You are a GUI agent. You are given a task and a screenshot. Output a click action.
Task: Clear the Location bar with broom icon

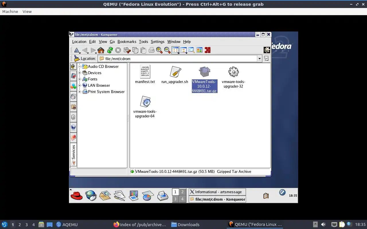77,58
